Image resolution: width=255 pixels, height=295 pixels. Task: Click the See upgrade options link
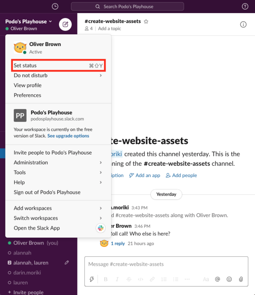click(68, 136)
